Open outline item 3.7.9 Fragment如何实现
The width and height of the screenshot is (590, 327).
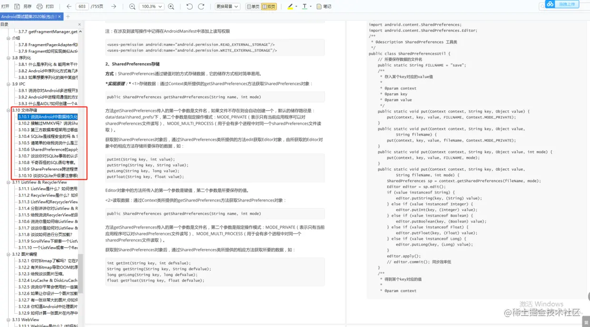click(48, 51)
